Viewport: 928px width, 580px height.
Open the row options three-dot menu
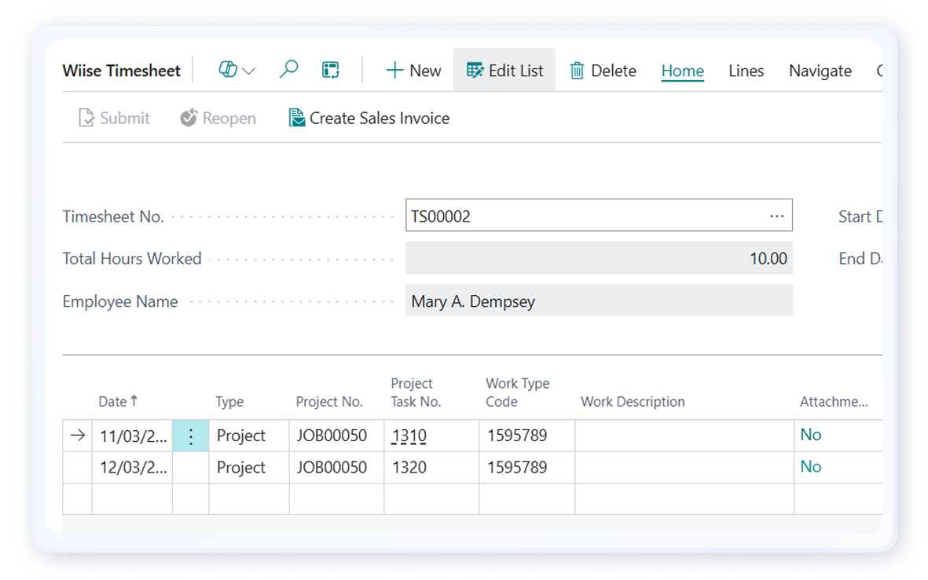click(x=190, y=435)
